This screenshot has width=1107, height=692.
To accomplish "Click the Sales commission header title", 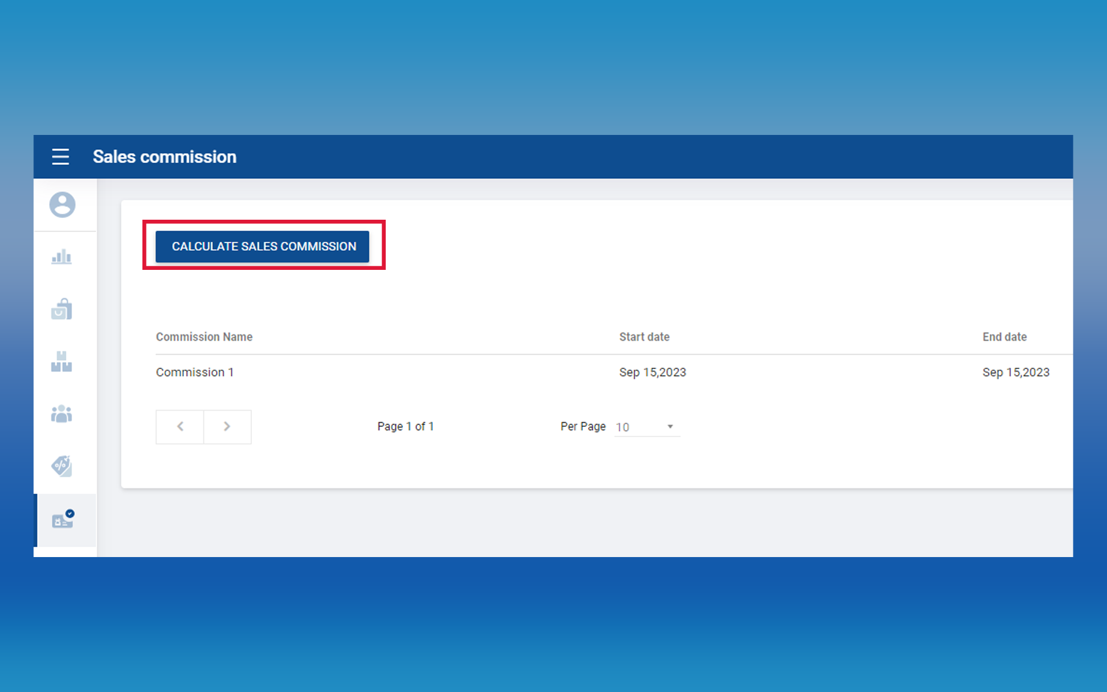I will pyautogui.click(x=165, y=157).
